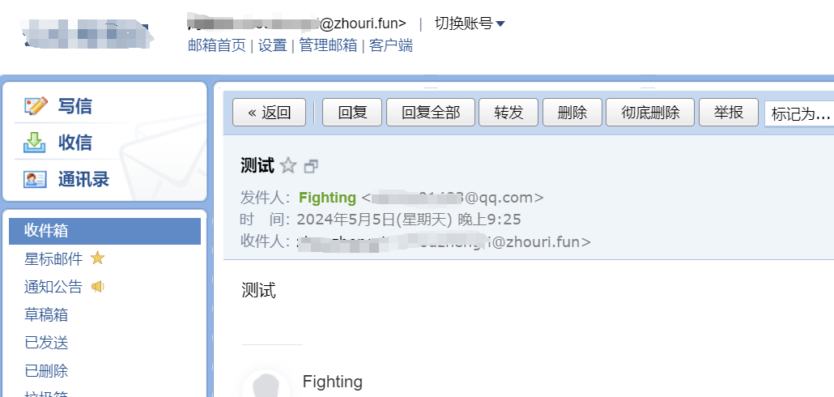This screenshot has height=397, width=834.
Task: Star the 测试 email subject
Action: click(x=287, y=166)
